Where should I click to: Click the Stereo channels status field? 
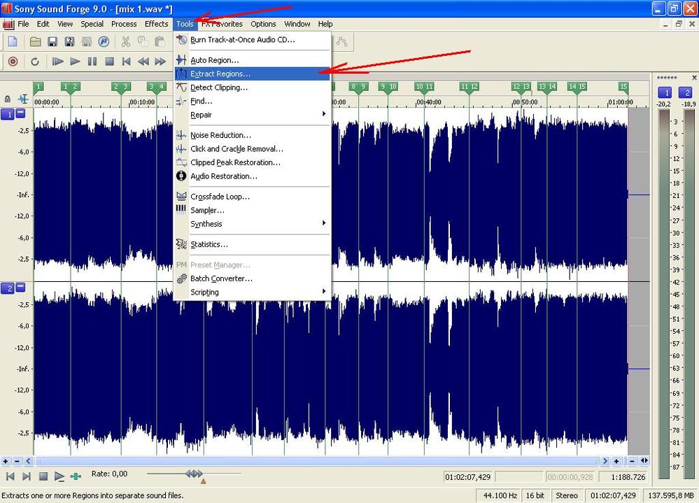(x=567, y=495)
